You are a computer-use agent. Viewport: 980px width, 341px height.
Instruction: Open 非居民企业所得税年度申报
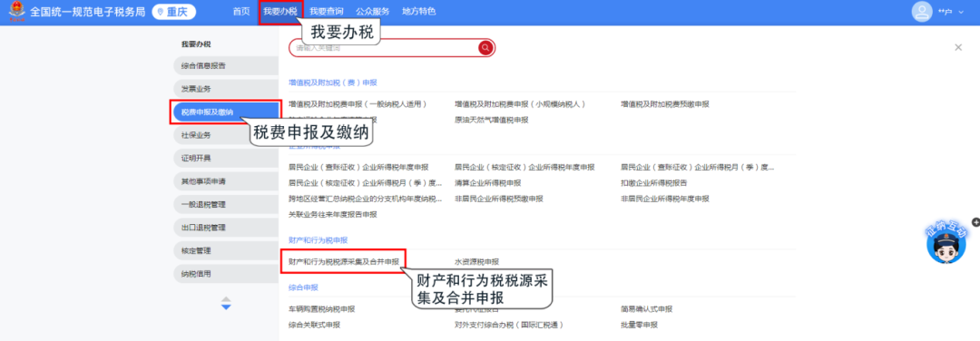coord(665,199)
